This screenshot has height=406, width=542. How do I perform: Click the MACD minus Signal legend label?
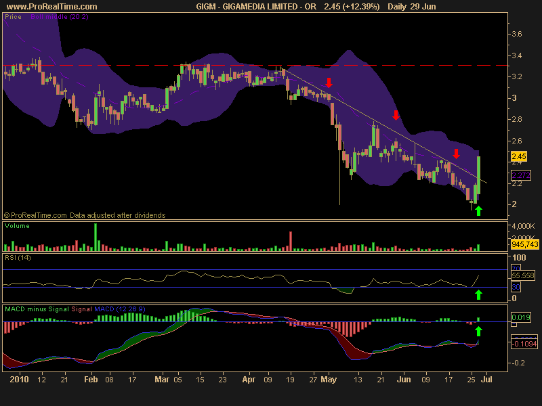click(x=37, y=309)
